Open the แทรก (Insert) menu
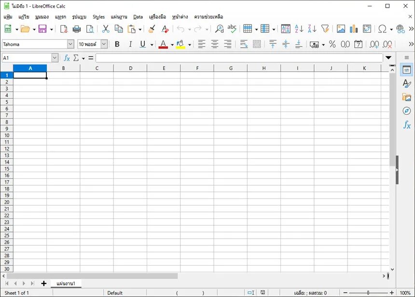Viewport: 415px width, 297px height. [x=60, y=17]
